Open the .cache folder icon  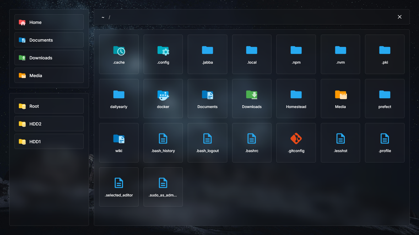point(119,50)
